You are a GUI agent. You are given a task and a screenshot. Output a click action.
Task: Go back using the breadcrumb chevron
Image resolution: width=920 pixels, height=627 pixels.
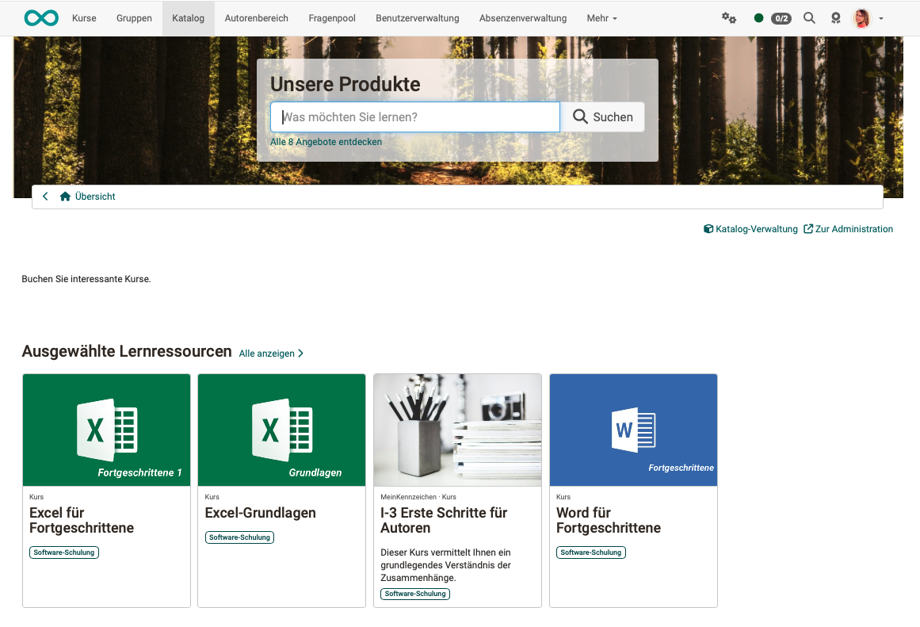click(45, 196)
